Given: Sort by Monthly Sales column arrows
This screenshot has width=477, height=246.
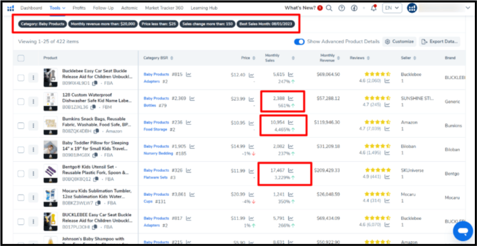Looking at the screenshot, I should [x=293, y=58].
